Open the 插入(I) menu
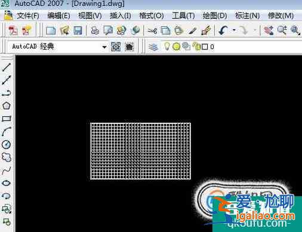This screenshot has height=232, width=302. (x=121, y=16)
